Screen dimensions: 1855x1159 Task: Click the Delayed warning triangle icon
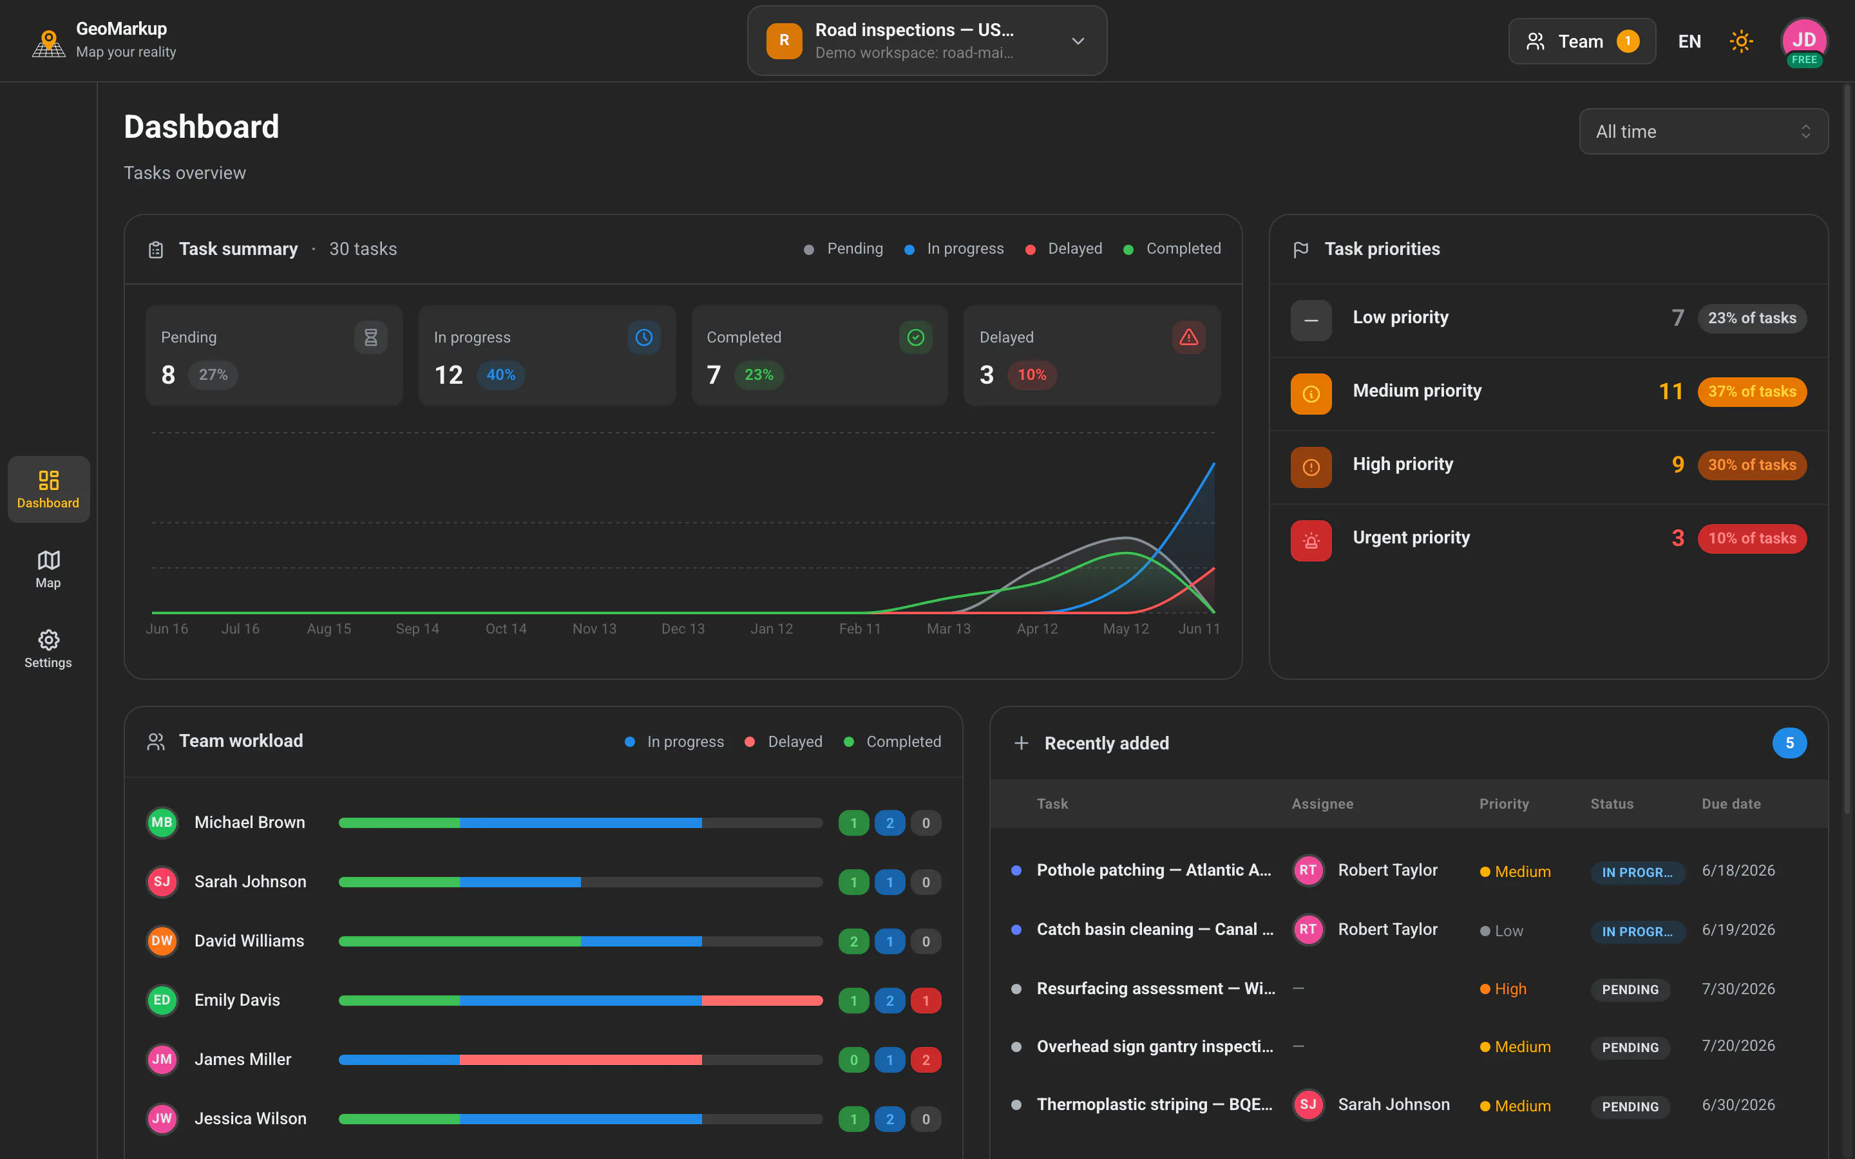tap(1189, 337)
